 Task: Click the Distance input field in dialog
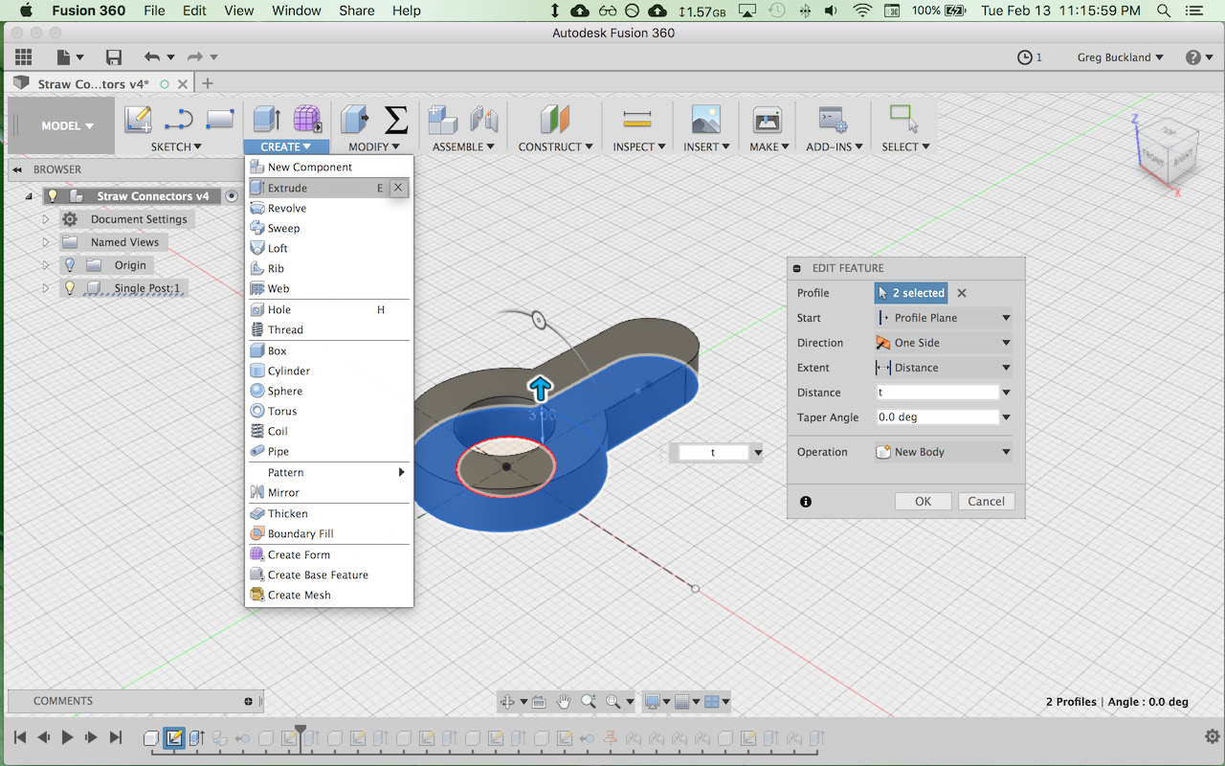point(938,393)
